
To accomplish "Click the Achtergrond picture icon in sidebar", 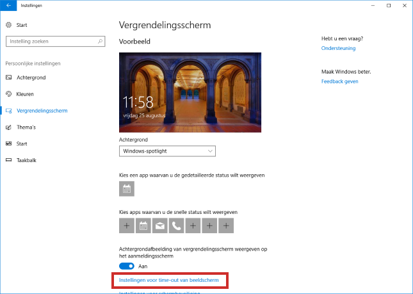I will click(9, 78).
